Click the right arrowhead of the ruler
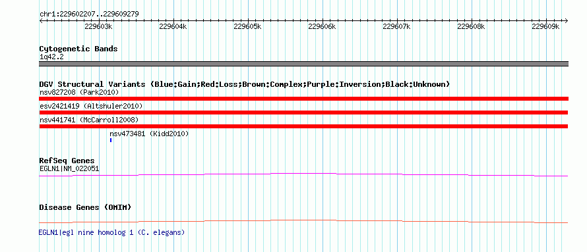 tap(567, 21)
